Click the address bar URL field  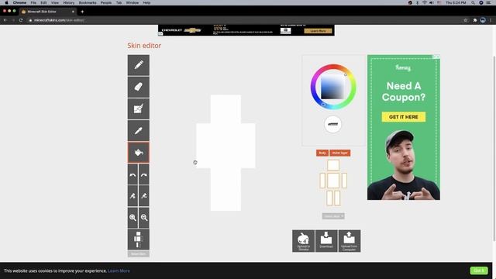[x=243, y=20]
